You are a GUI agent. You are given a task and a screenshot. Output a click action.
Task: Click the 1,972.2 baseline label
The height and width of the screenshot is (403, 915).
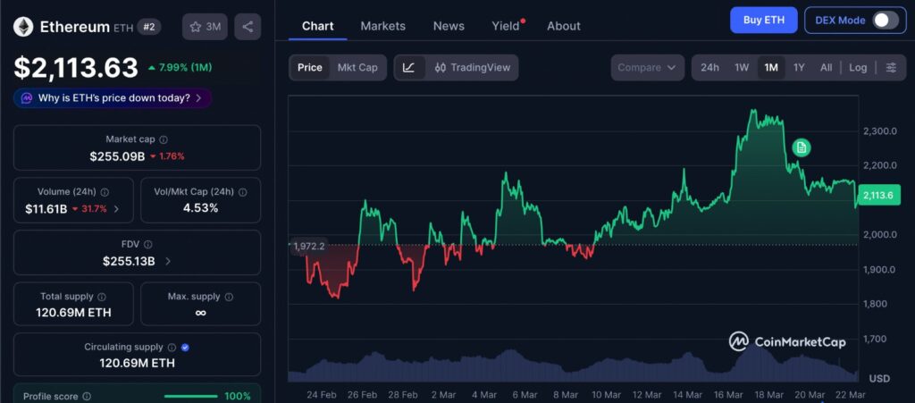(308, 247)
